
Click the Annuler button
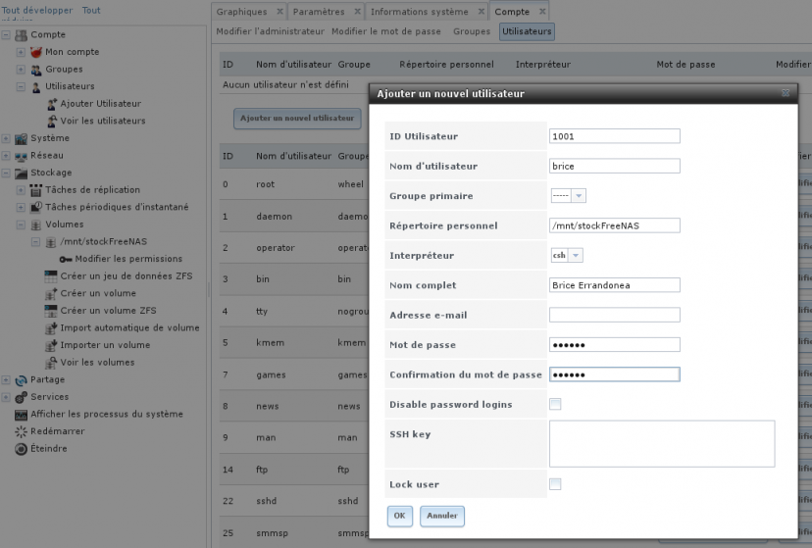441,516
